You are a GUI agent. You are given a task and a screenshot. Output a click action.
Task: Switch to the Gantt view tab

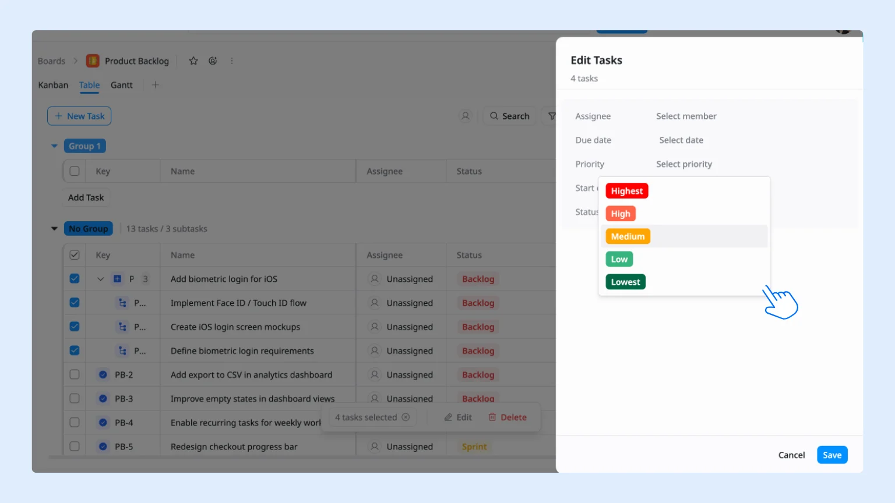click(122, 85)
